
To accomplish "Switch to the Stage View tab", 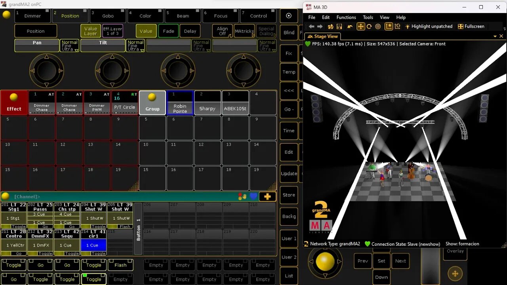I will [x=323, y=36].
